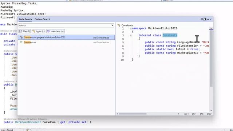233x131 pixels.
Task: Toggle the types (t:) filter
Action: coord(38,31)
